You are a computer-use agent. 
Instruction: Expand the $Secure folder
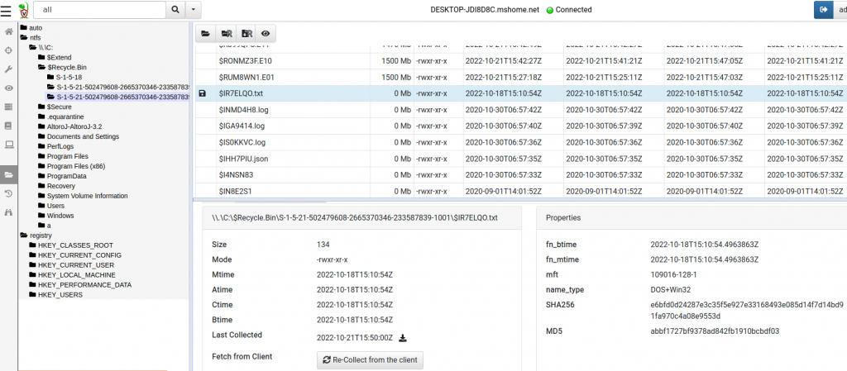pos(55,107)
